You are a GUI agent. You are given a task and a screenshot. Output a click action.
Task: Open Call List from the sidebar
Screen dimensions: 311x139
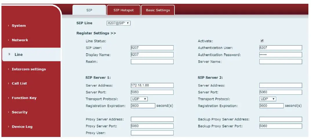(19, 83)
